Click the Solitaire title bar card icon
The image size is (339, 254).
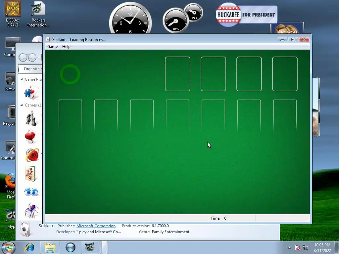pyautogui.click(x=48, y=40)
